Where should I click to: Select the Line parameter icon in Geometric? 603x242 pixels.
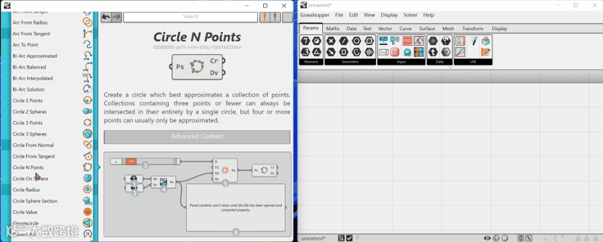(x=344, y=41)
